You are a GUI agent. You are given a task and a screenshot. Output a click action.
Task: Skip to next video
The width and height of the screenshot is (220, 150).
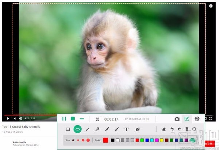15,118
